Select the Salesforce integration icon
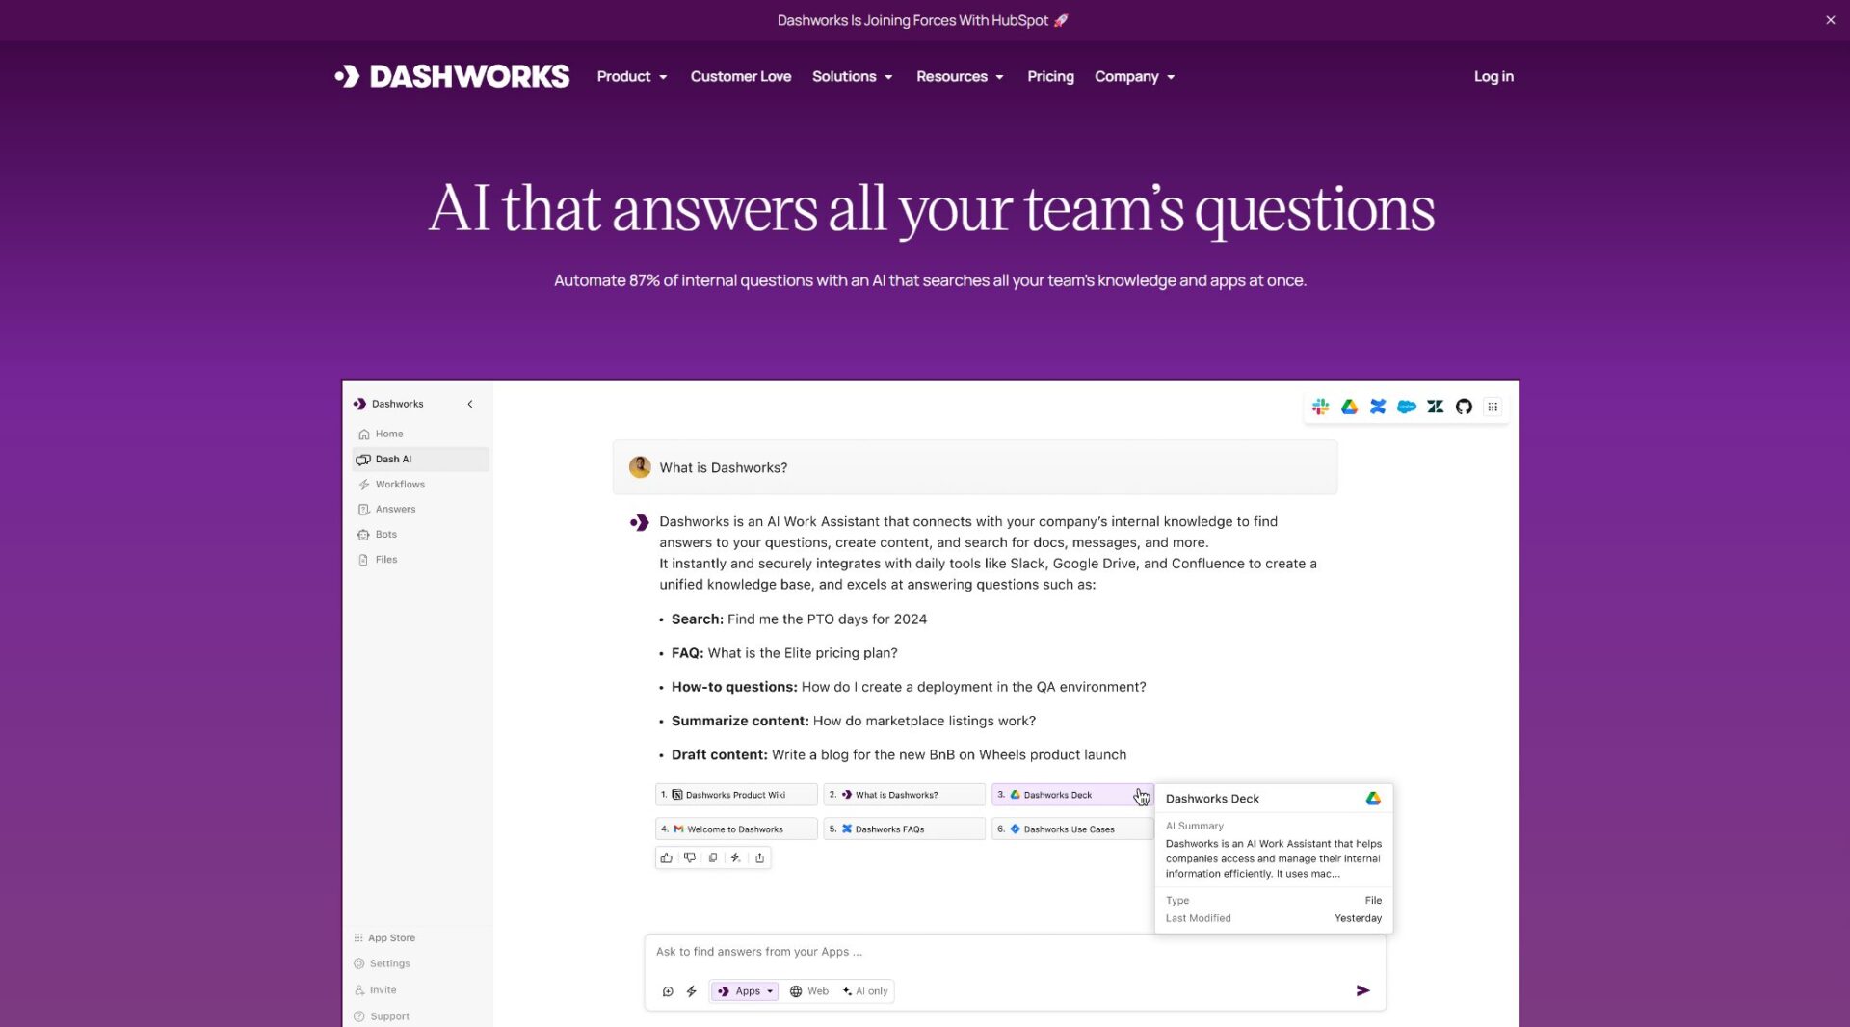1850x1027 pixels. tap(1407, 406)
